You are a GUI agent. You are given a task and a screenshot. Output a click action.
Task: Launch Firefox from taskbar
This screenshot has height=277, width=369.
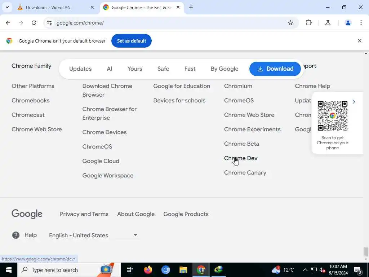(148, 270)
